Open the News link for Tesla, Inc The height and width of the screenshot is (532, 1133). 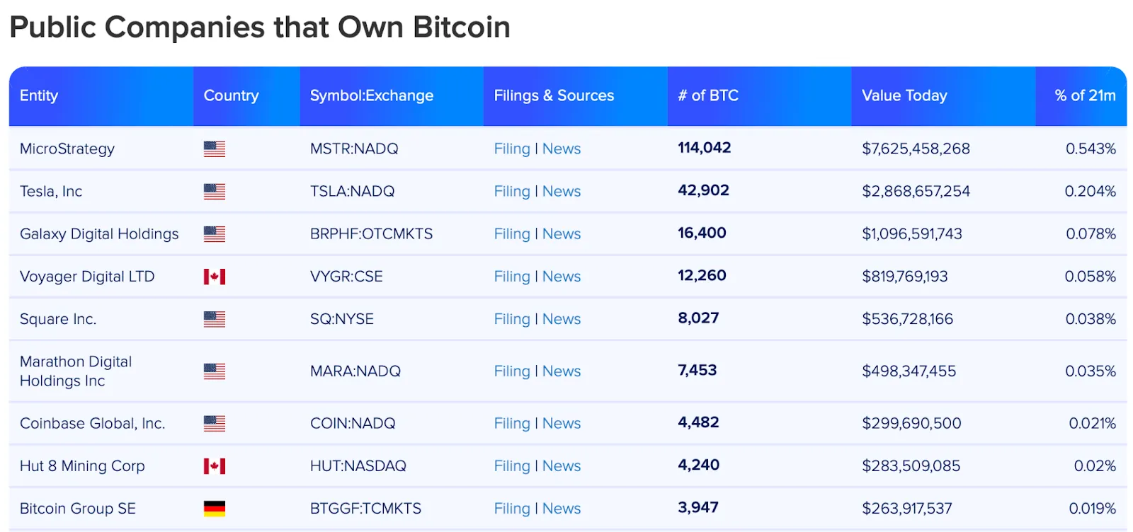pos(562,191)
